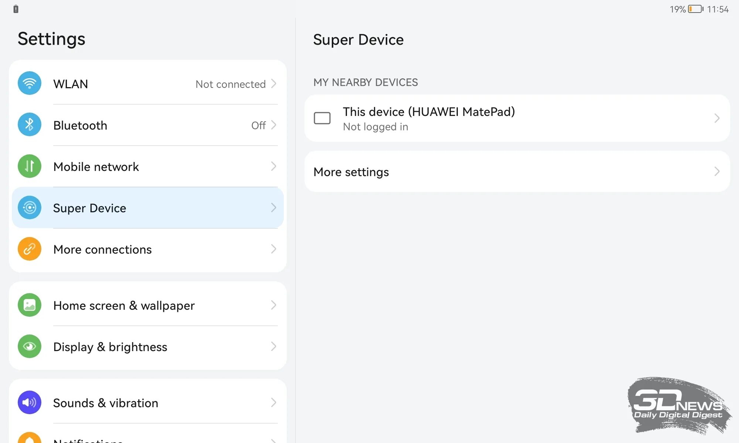739x443 pixels.
Task: Tap the tablet icon beside This device
Action: point(322,119)
